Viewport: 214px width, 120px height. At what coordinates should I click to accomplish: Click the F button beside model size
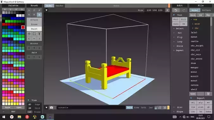tap(167, 10)
